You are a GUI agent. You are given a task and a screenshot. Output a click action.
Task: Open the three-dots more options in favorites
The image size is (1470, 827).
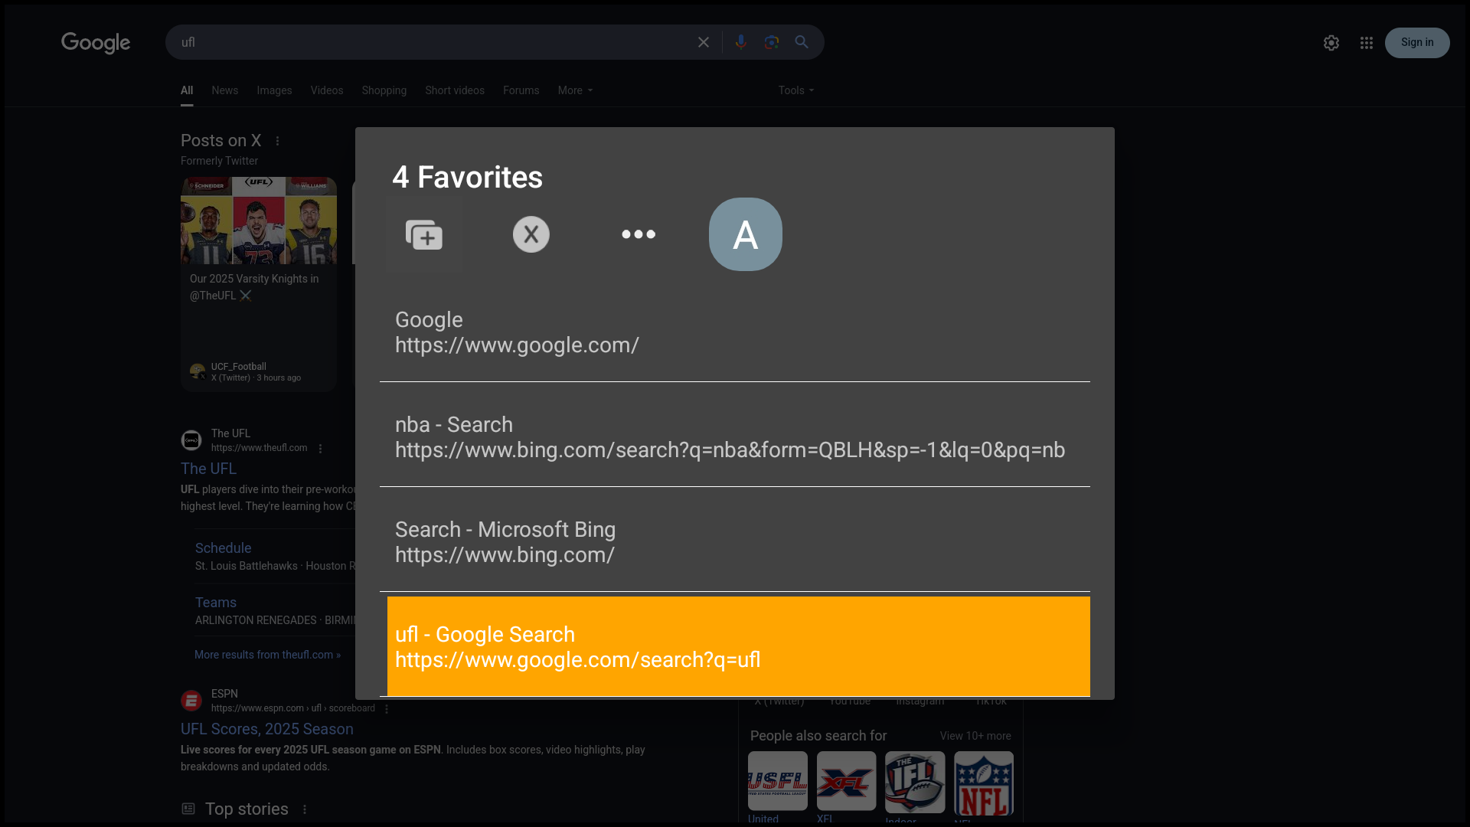coord(639,234)
